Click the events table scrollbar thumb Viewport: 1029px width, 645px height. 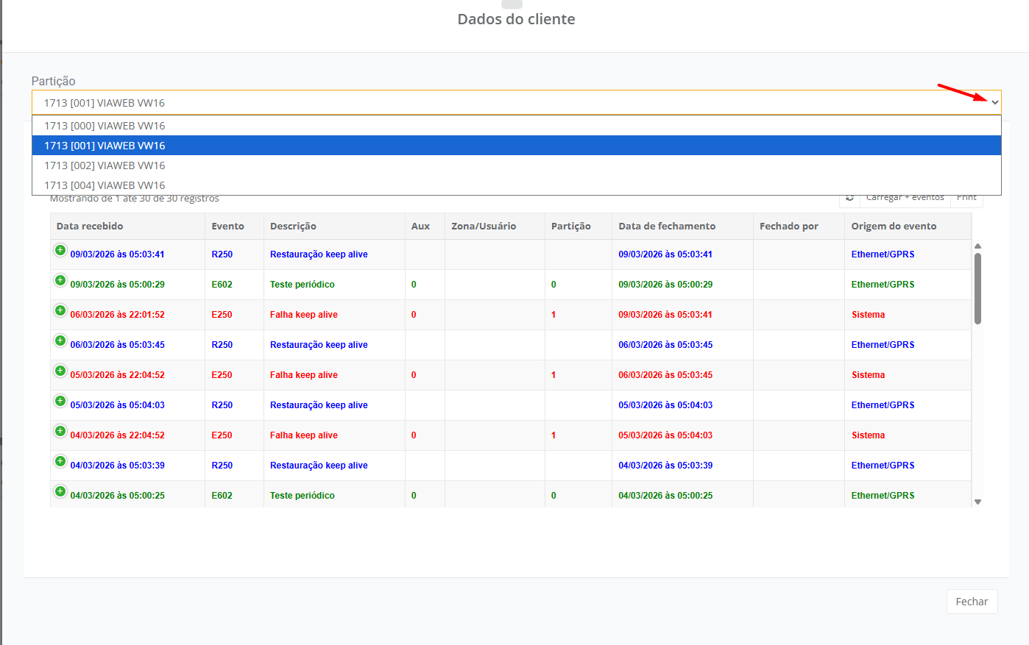pyautogui.click(x=977, y=288)
